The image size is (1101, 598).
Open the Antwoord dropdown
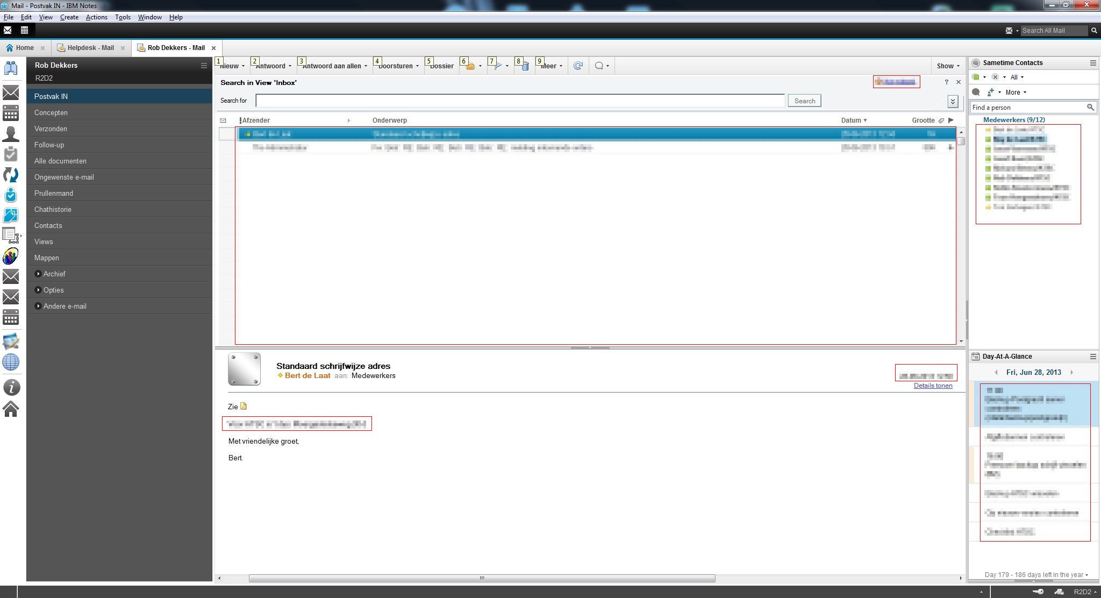[273, 66]
